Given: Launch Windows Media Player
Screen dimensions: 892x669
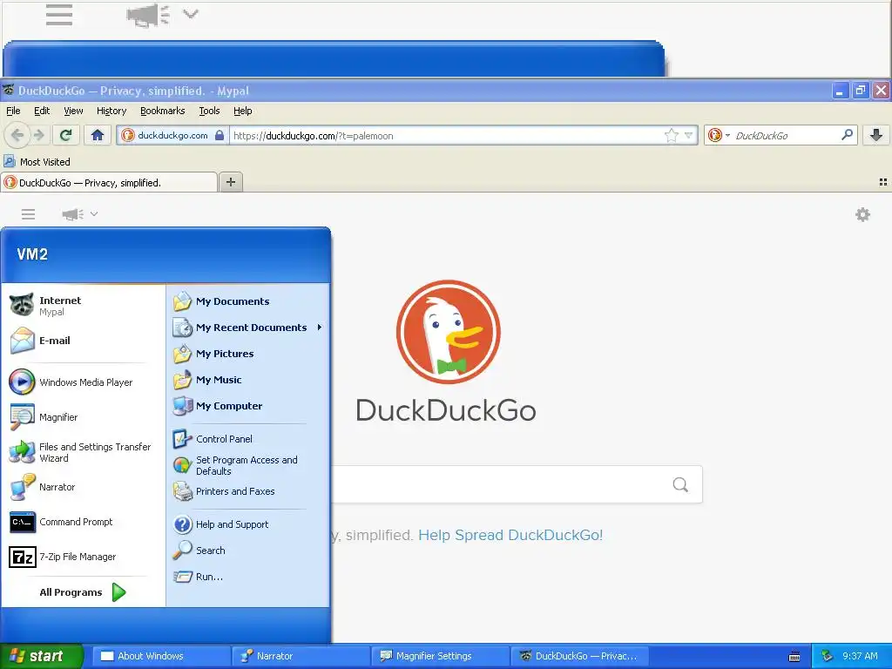Looking at the screenshot, I should coord(84,382).
